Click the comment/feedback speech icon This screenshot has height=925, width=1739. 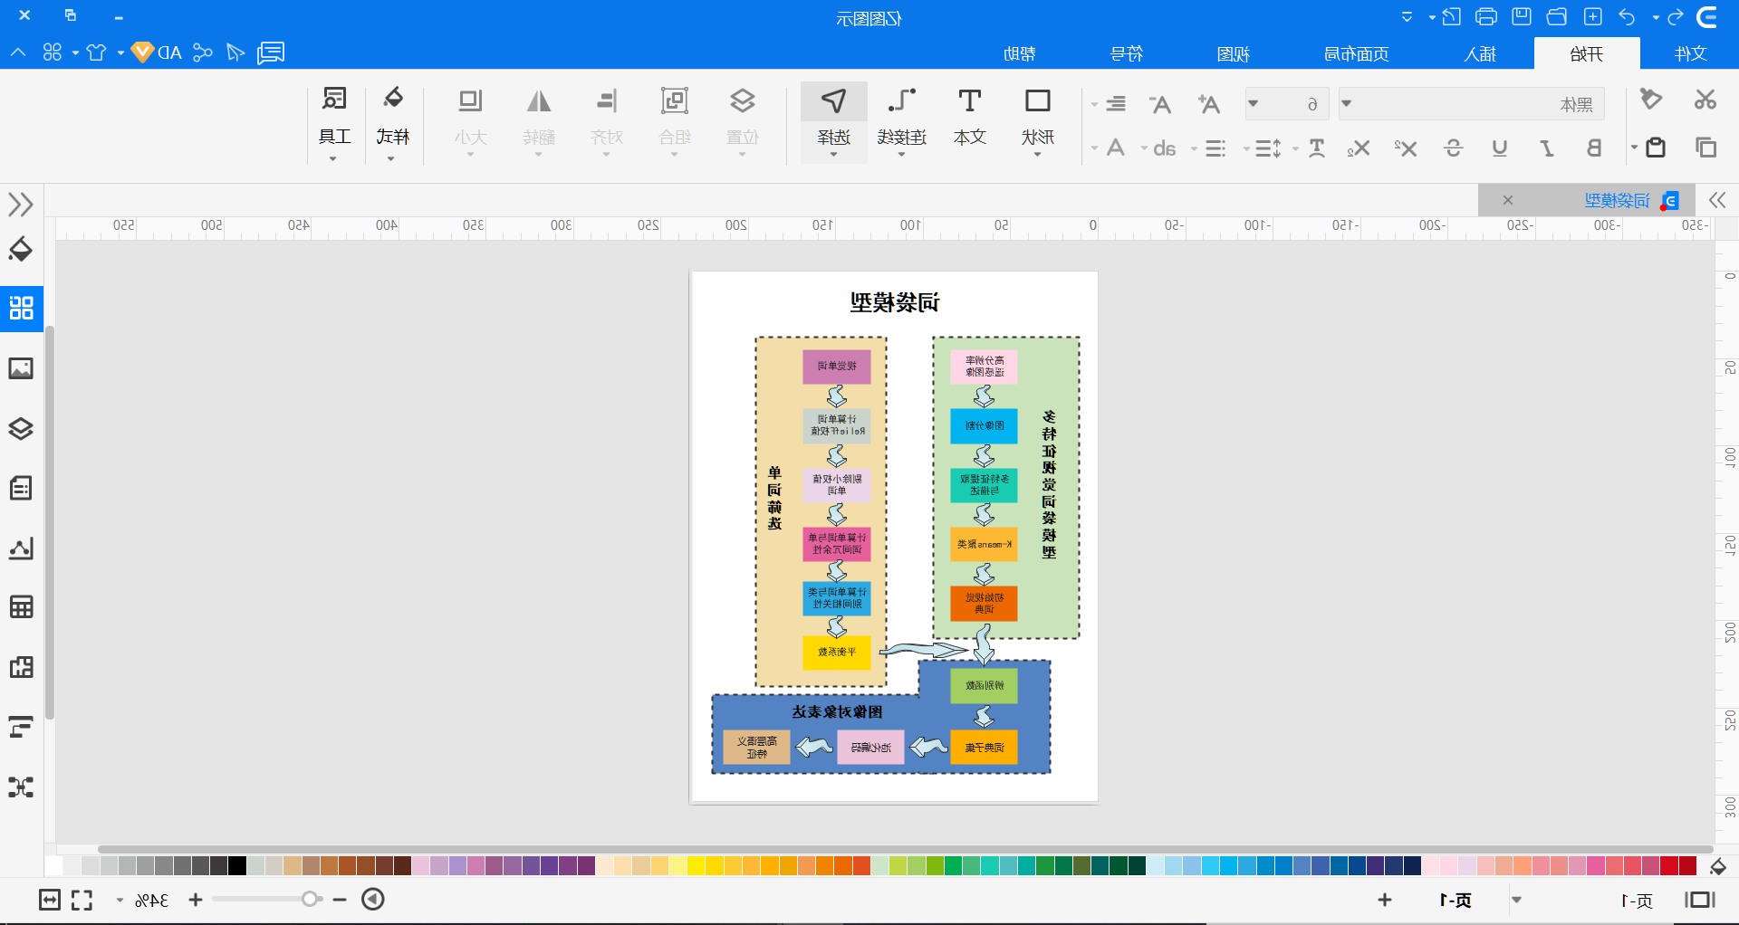271,52
